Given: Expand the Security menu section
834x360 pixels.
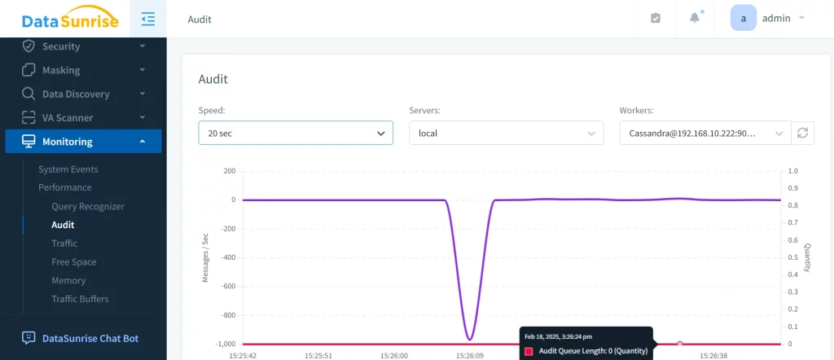Looking at the screenshot, I should [83, 46].
